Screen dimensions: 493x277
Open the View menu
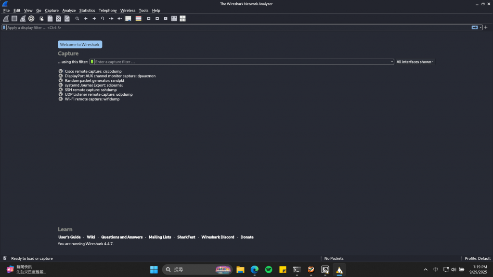(28, 11)
